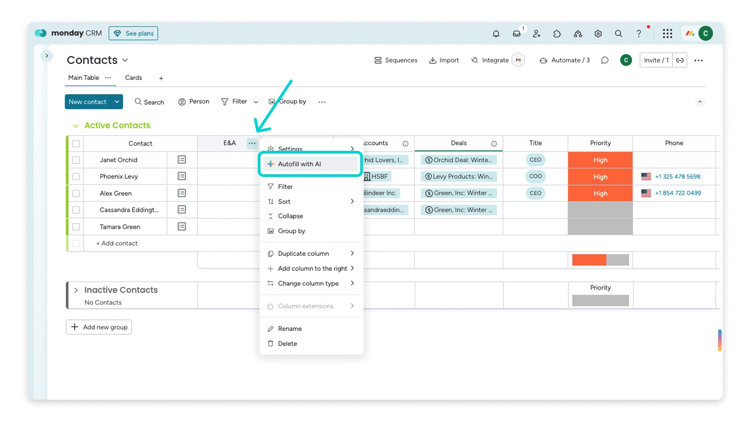
Task: Open the Filter dropdown chevron
Action: [x=256, y=102]
